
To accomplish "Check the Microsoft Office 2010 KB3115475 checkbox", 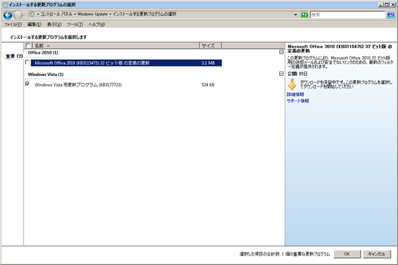I will (27, 62).
